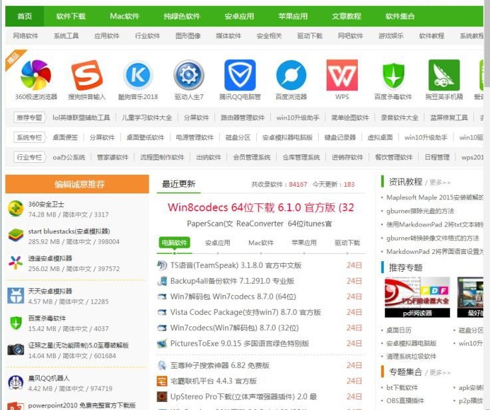Open the 文章教程 menu
490x410 pixels.
347,16
